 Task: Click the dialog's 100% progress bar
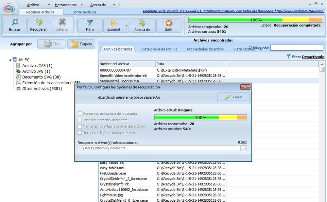click(200, 117)
